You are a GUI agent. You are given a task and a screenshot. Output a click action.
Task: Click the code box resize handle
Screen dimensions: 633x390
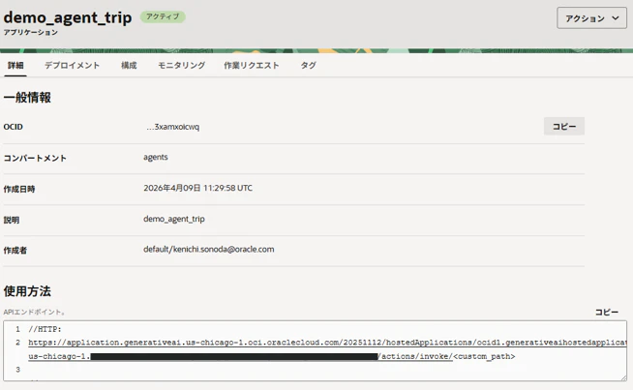pos(623,377)
